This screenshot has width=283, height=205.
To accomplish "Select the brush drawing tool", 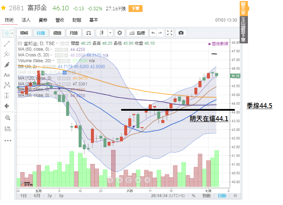I will 7,65.
